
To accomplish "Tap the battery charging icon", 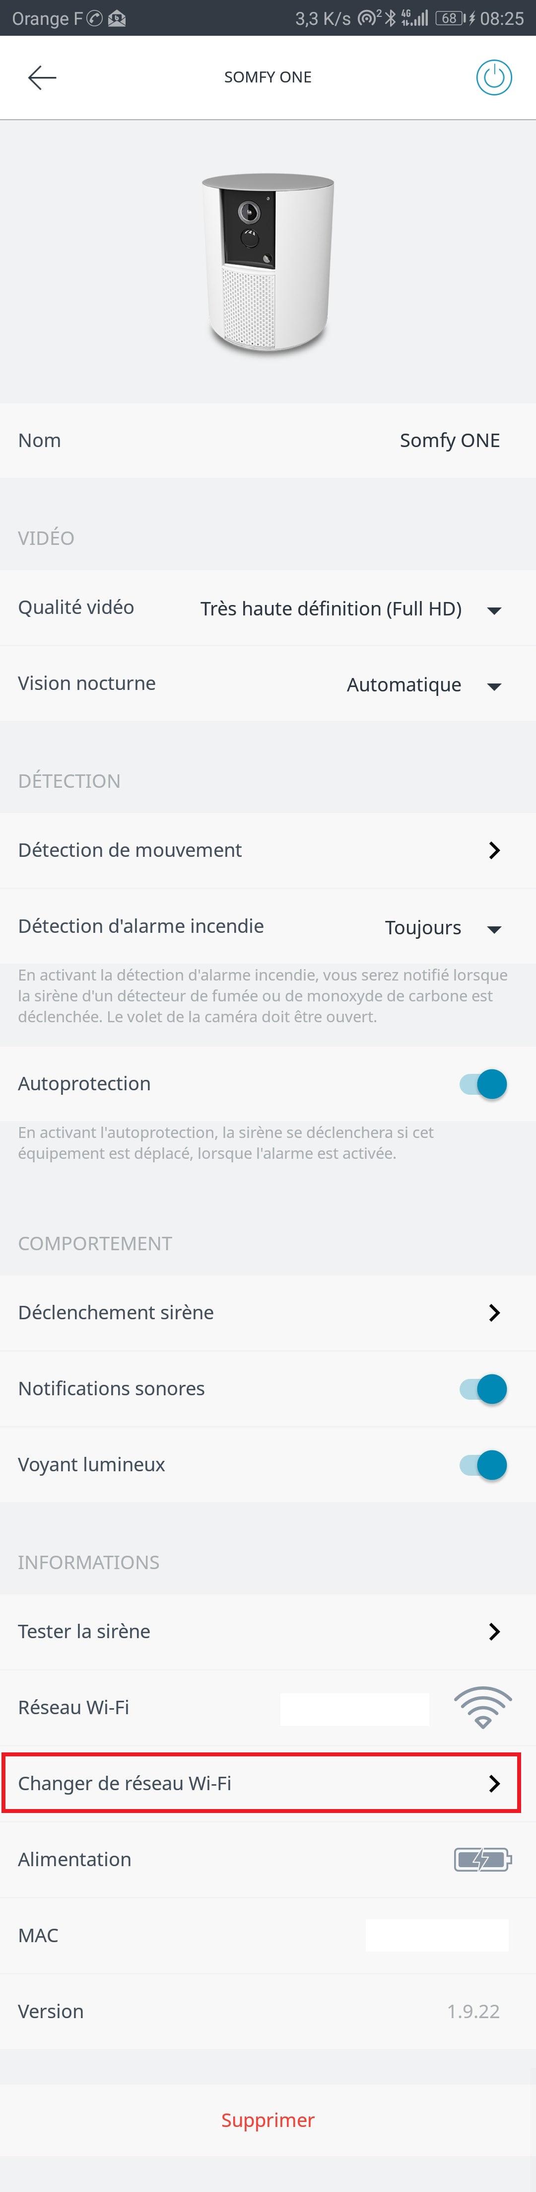I will (482, 1858).
